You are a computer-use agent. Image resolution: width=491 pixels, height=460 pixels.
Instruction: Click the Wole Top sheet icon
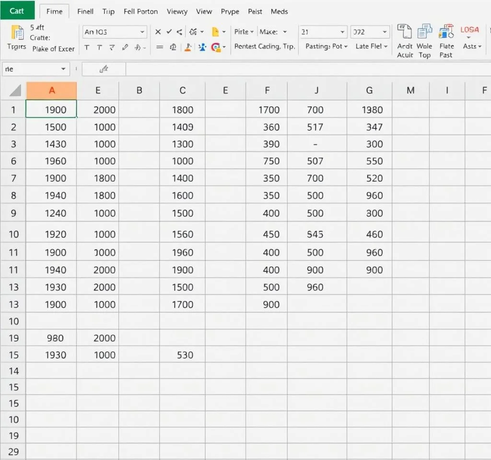click(x=424, y=32)
